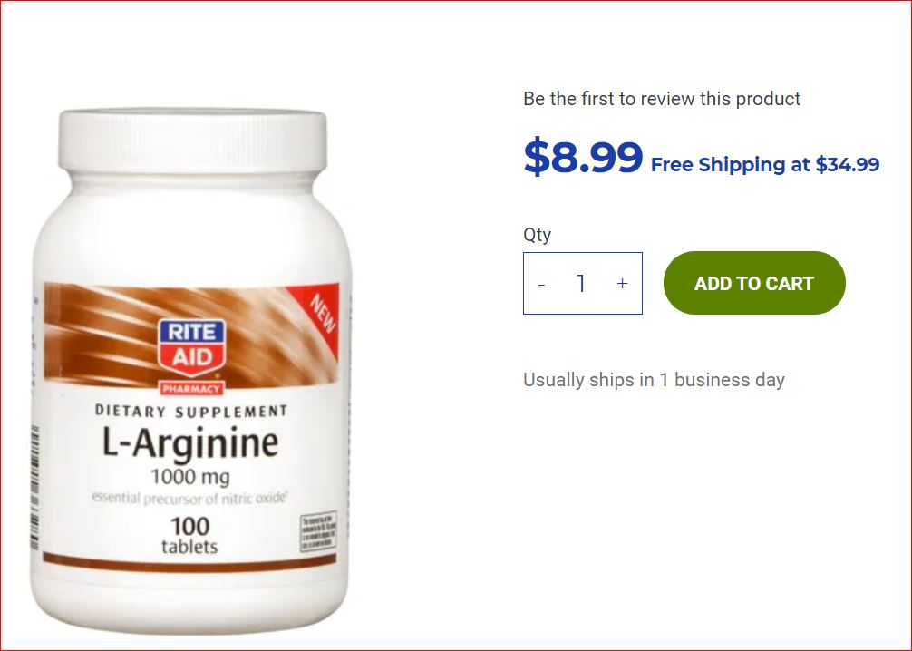Click the Qty label

[x=537, y=235]
